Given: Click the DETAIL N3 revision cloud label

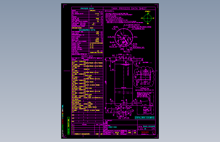Looking at the screenshot, I should (145, 84).
